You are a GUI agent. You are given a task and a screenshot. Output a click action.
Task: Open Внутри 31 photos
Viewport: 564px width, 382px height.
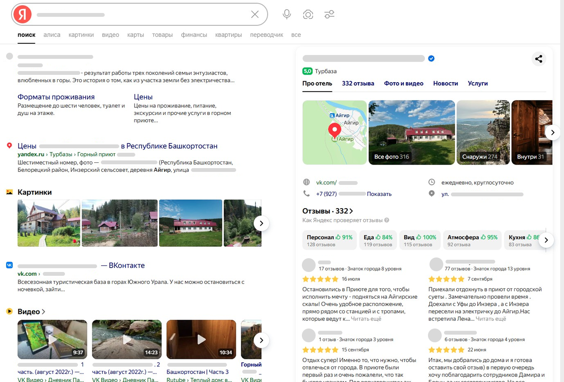pos(532,133)
